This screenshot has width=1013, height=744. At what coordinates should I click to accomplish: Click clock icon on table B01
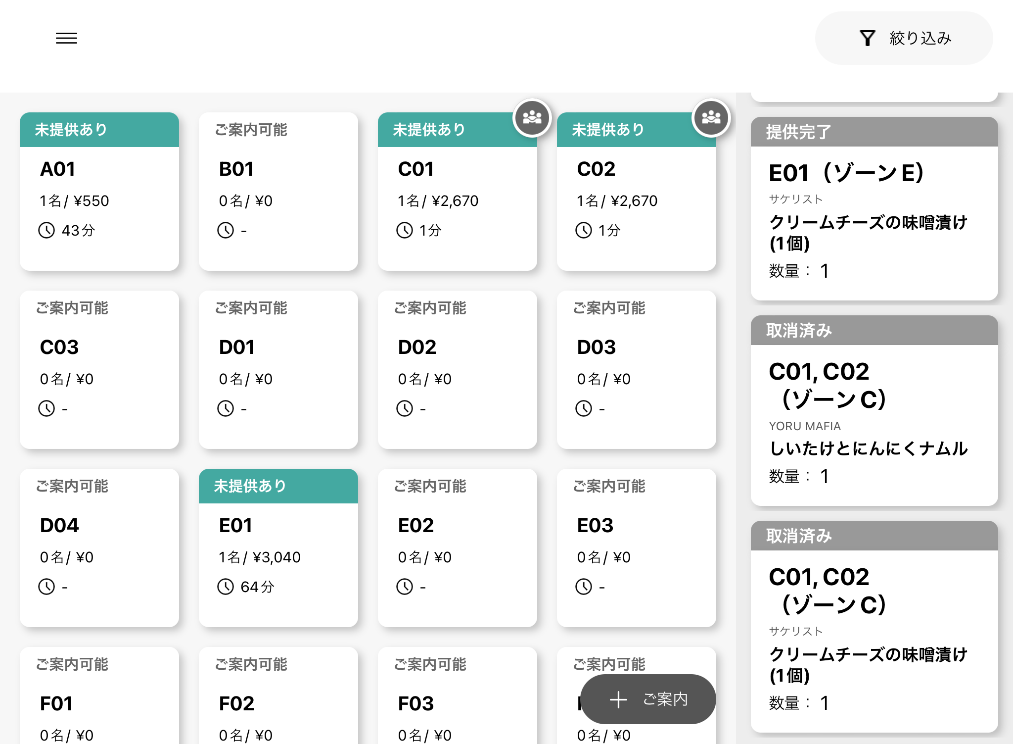[226, 230]
